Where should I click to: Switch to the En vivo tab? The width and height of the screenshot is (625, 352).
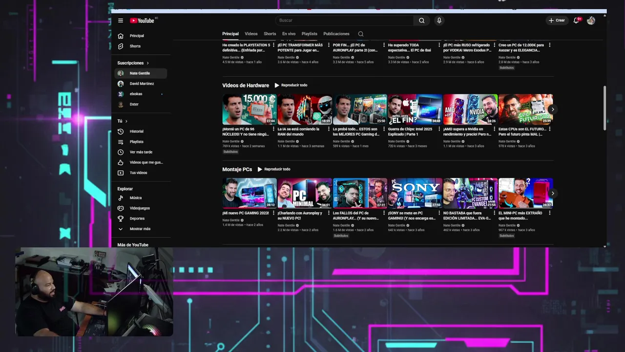289,34
